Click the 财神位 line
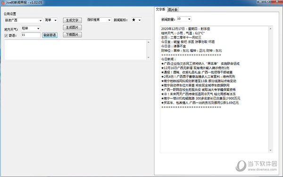Image resolution: width=283 pixels, height=177 pixels. click(191, 50)
